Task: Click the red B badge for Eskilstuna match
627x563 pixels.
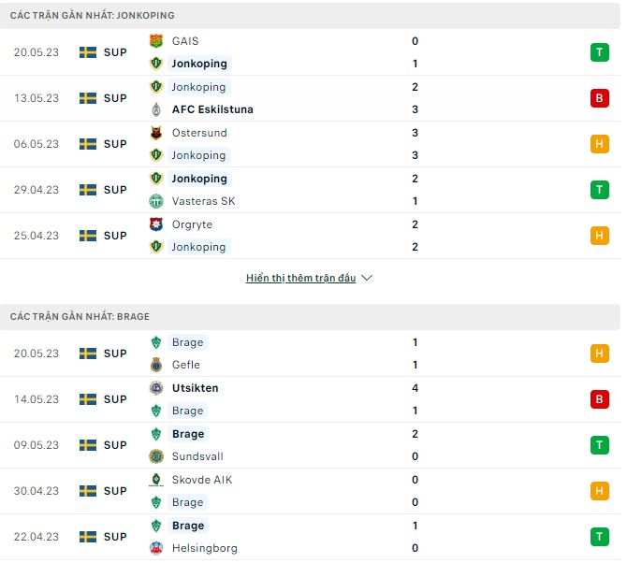Action: pyautogui.click(x=599, y=98)
